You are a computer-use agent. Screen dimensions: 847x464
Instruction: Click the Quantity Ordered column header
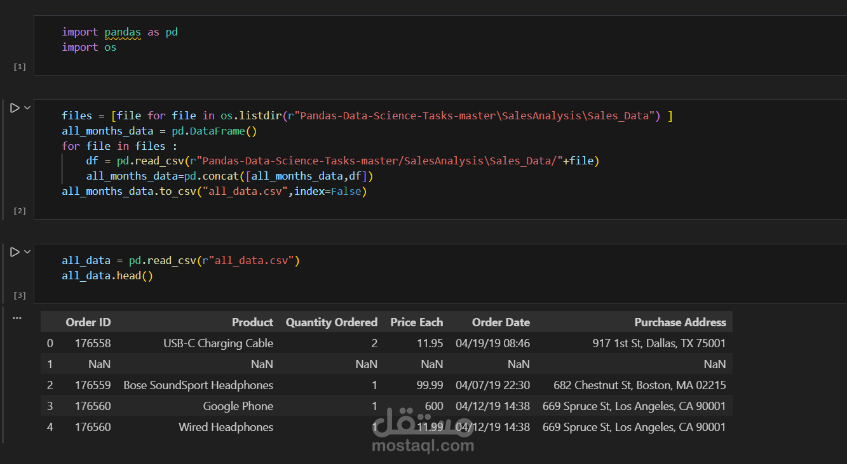pos(331,322)
